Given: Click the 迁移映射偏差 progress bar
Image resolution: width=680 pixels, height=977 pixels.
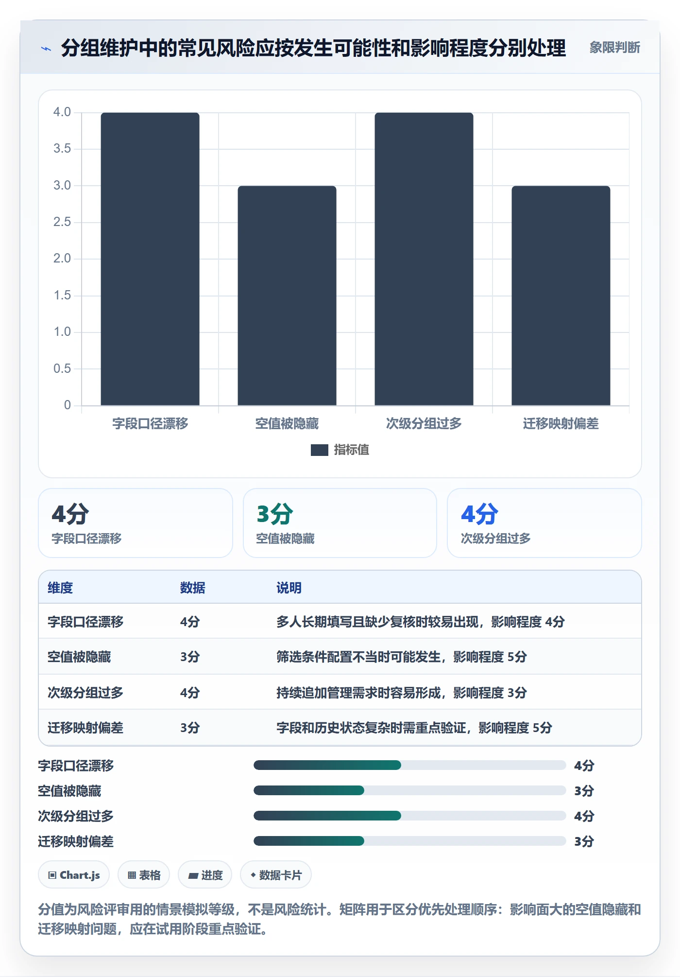Looking at the screenshot, I should 410,841.
